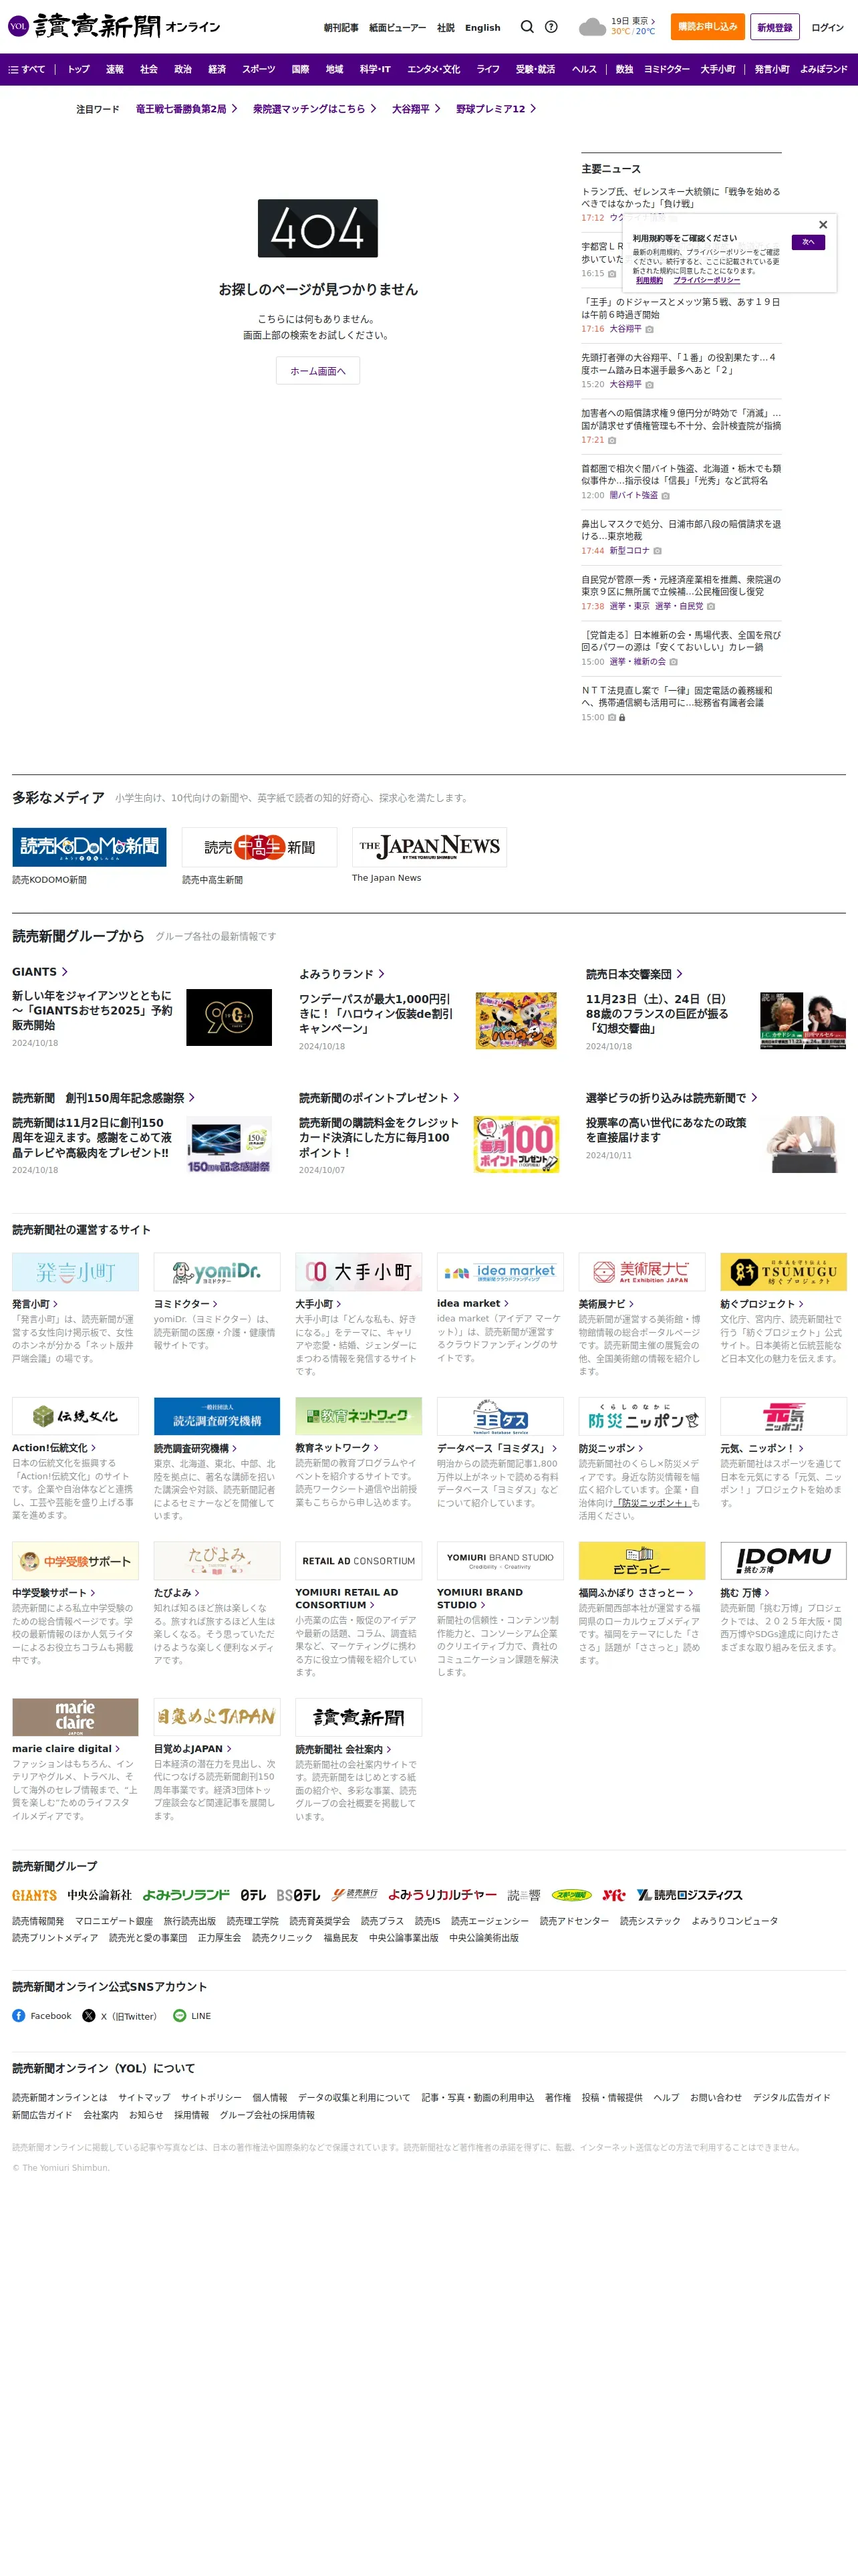Screen dimensions: 858x2576
Task: Click the ホーム画面へ button
Action: click(317, 371)
